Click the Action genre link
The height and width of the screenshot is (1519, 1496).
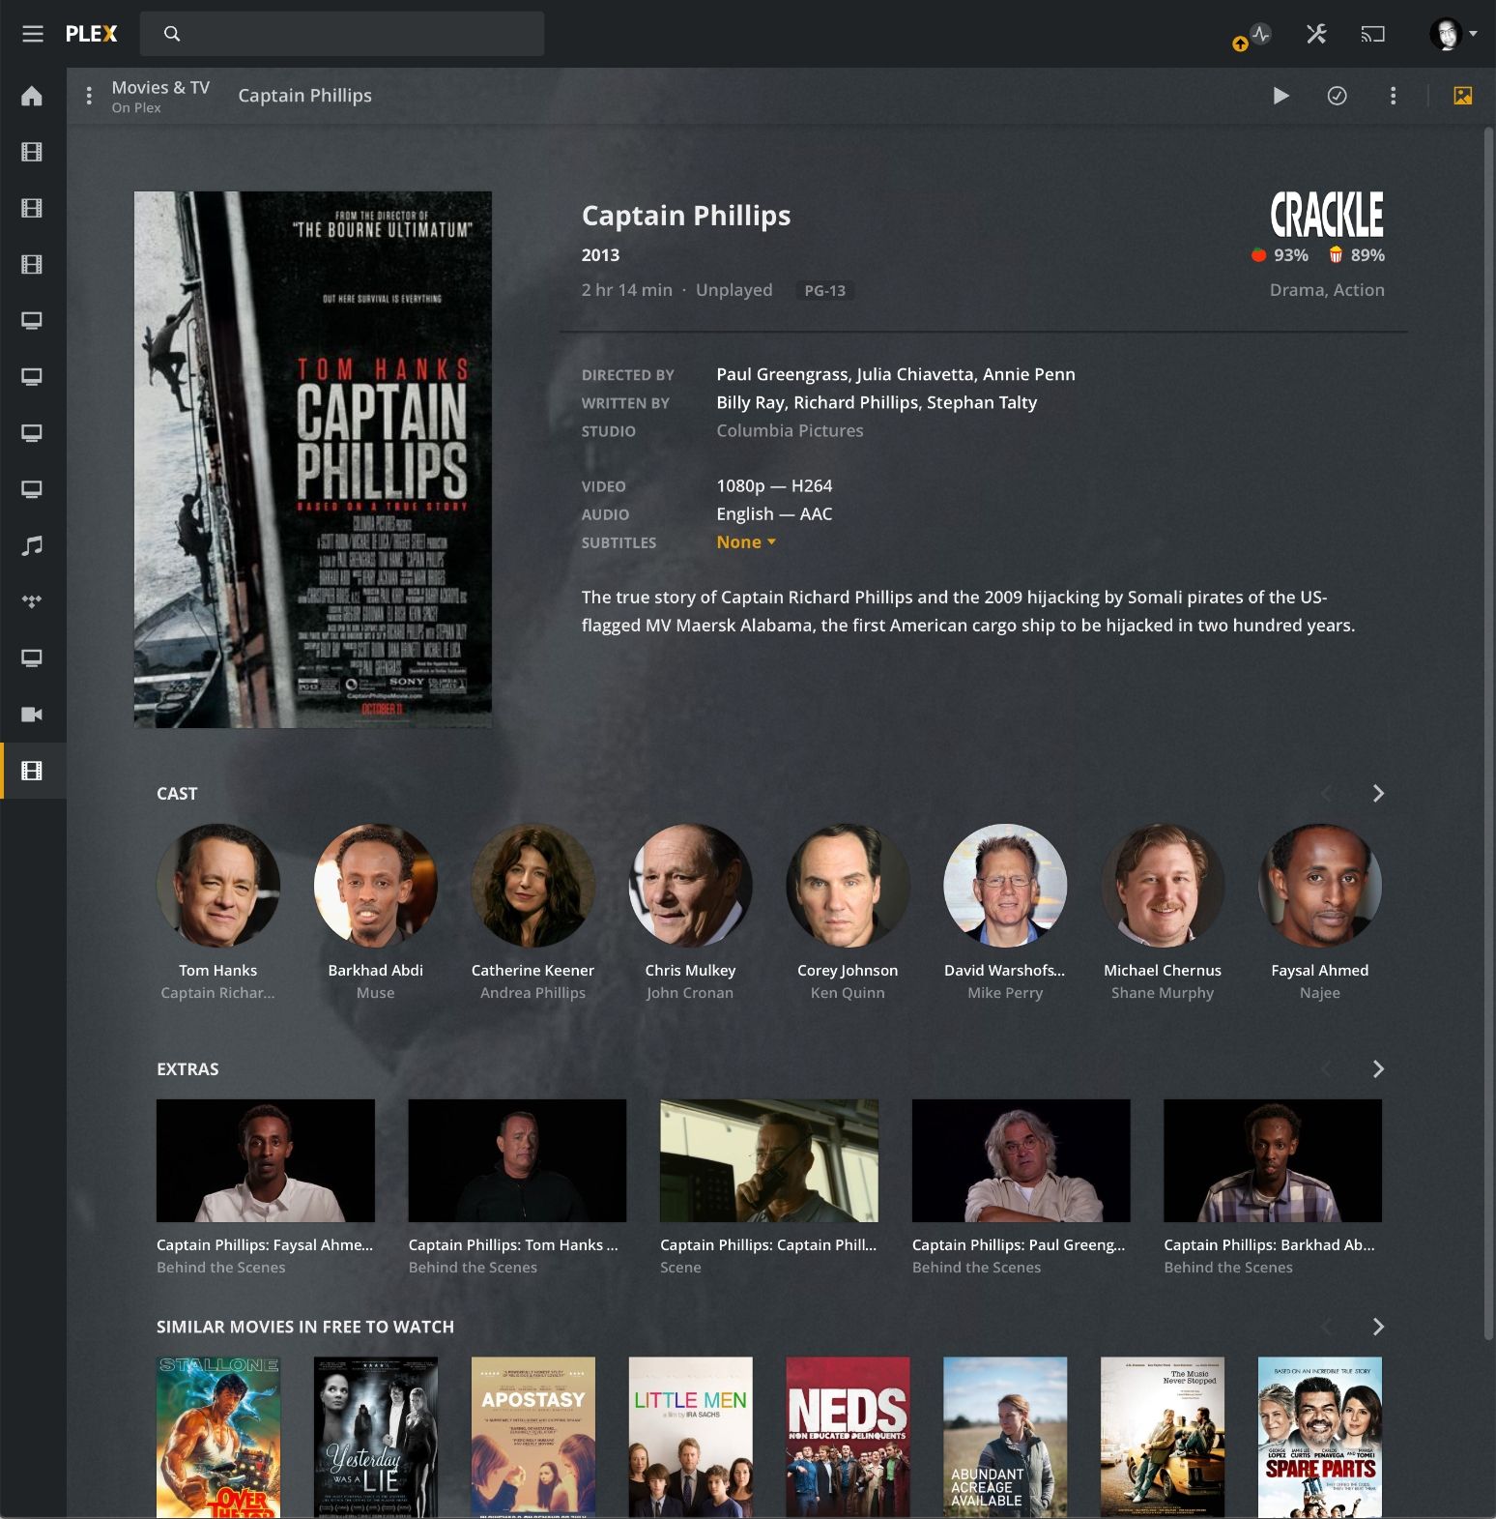click(1359, 290)
